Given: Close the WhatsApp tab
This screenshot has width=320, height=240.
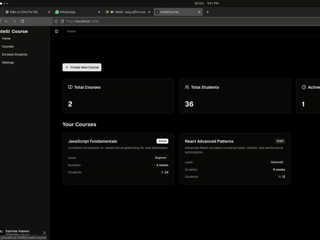Looking at the screenshot, I should coord(99,12).
